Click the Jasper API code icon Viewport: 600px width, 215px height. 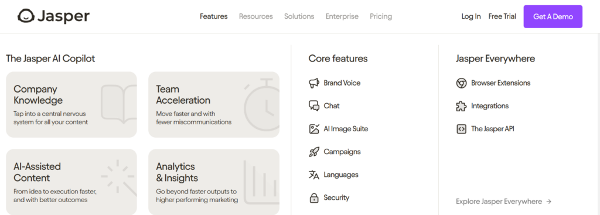[x=462, y=129]
